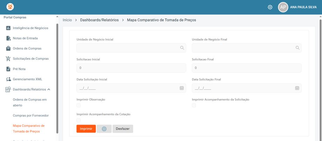Click the orange home logo icon

(10, 7)
